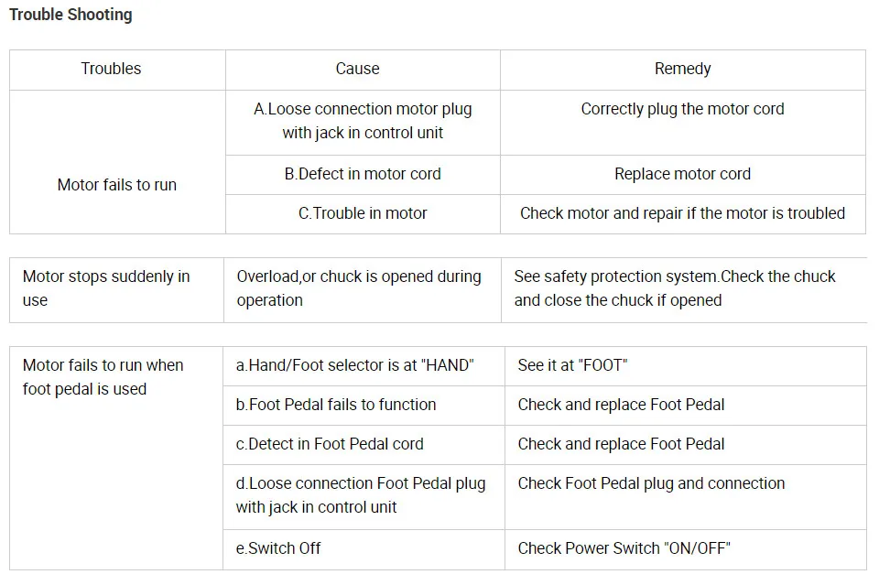Select the "Troubles" column header

click(x=111, y=69)
